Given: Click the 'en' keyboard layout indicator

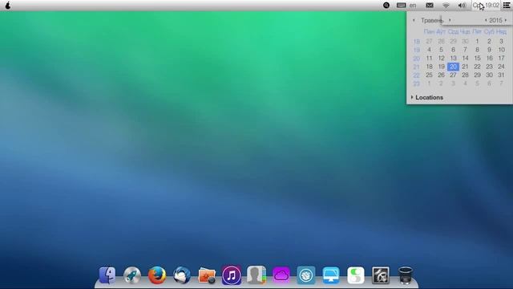Looking at the screenshot, I should click(413, 6).
